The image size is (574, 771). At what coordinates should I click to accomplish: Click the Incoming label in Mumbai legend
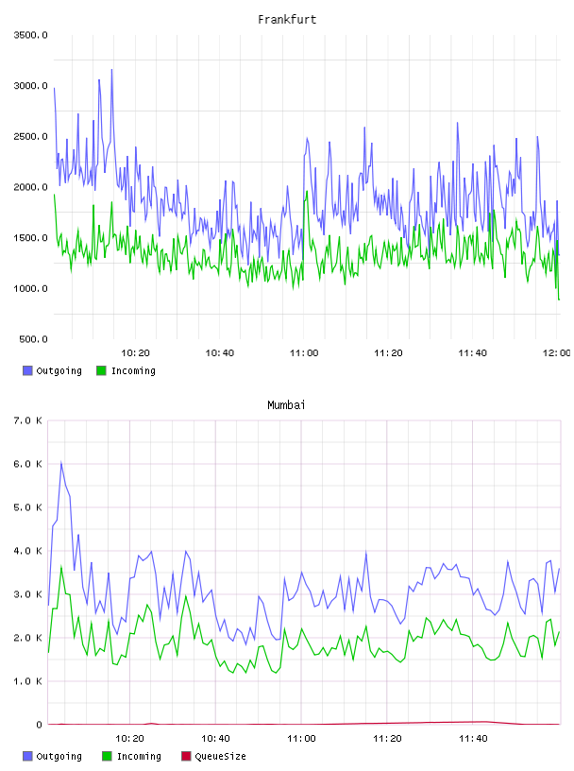point(139,757)
